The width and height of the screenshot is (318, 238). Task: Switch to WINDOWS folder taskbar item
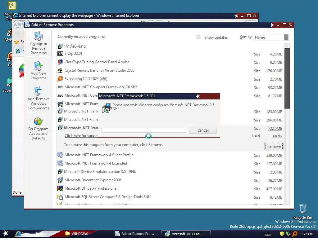click(77, 234)
